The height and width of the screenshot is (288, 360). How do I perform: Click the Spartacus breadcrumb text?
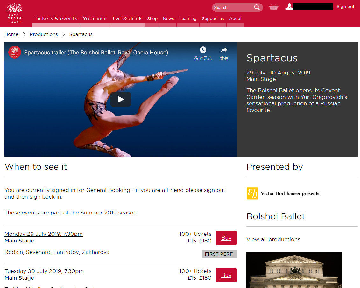tap(81, 34)
